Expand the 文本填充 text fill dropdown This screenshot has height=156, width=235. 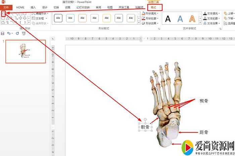(212, 13)
